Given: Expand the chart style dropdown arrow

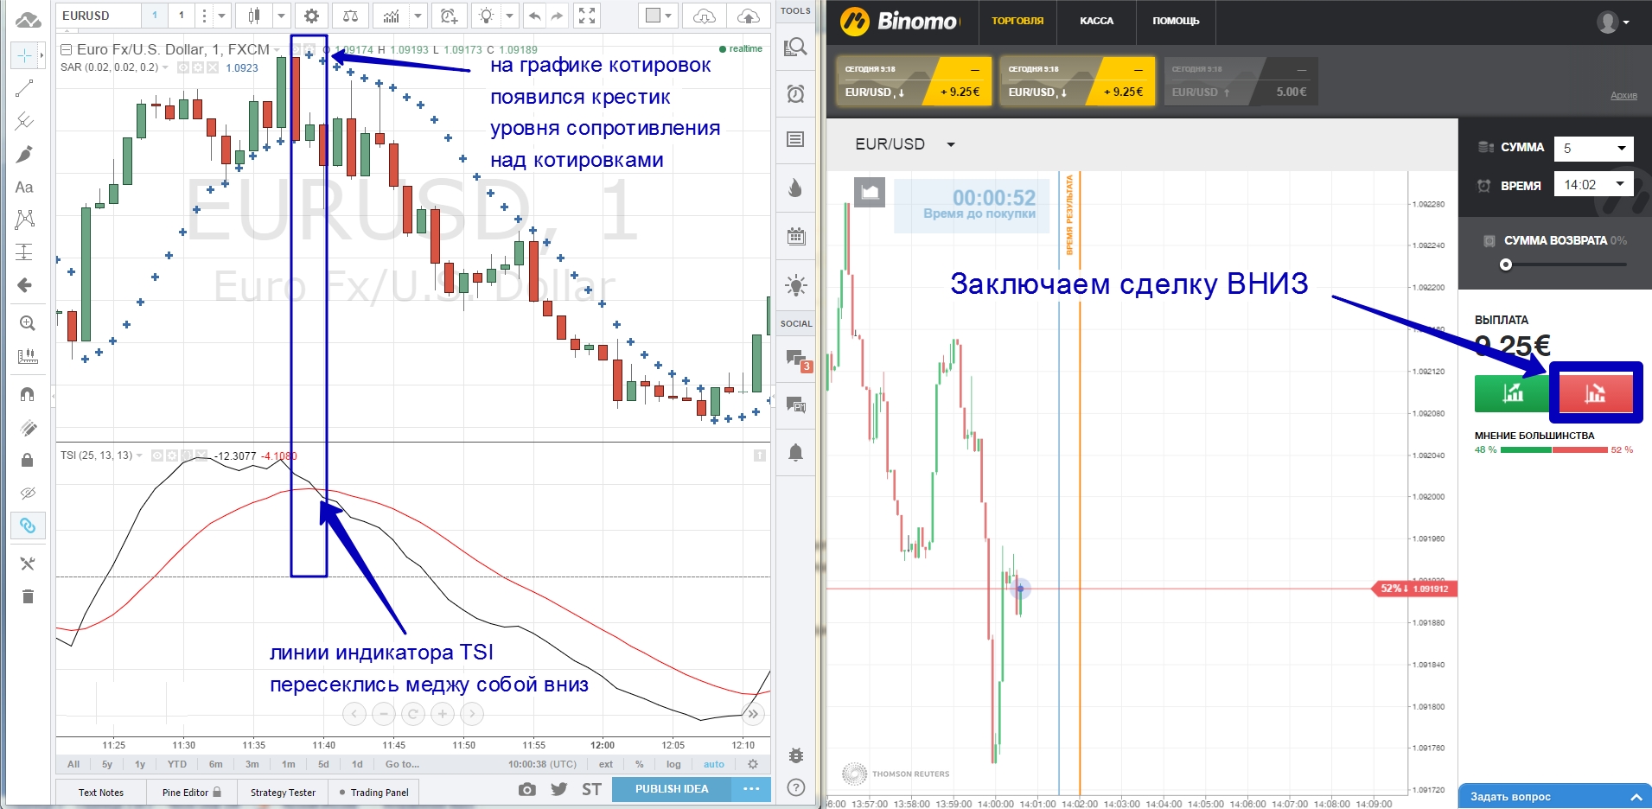Looking at the screenshot, I should (x=281, y=16).
